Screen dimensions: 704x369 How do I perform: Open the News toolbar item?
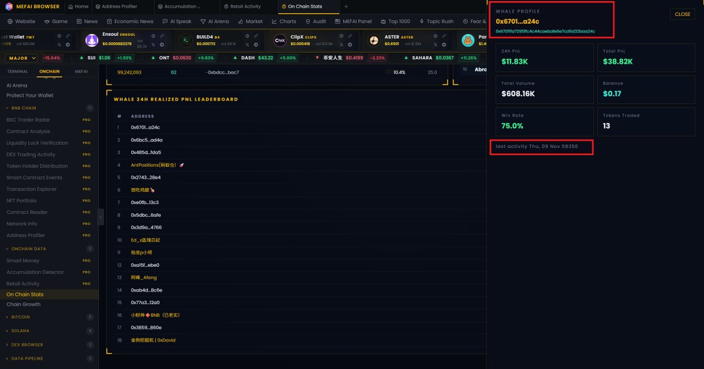tap(87, 21)
